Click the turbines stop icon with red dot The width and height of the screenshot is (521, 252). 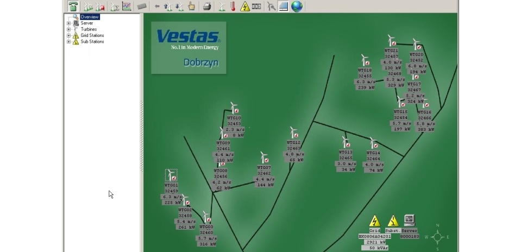click(100, 7)
